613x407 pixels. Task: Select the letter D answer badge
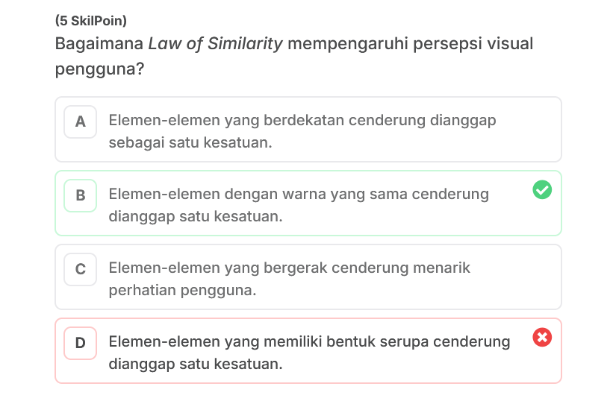tap(80, 343)
